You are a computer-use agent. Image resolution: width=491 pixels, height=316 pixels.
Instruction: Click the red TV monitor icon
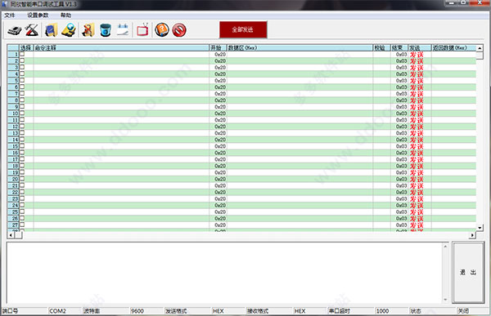(142, 29)
